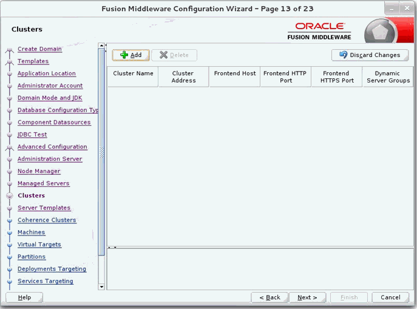Viewport: 417px width, 309px height.
Task: Click the Delete X icon
Action: 163,55
